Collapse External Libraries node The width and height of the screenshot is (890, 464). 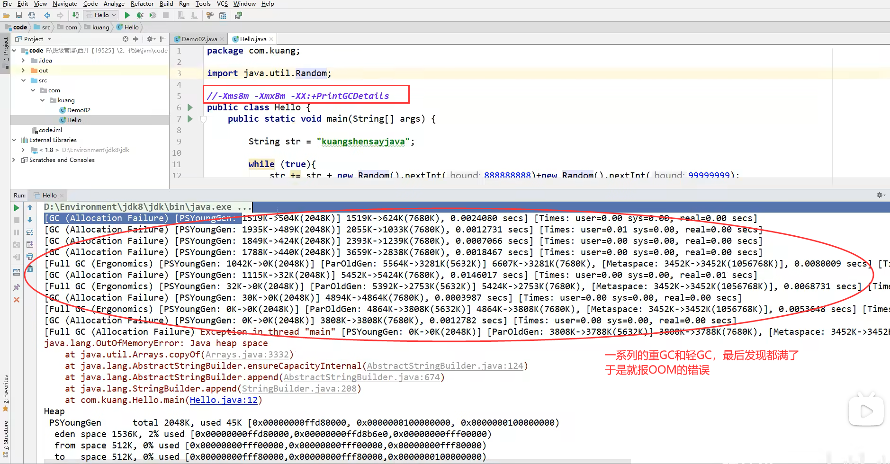pos(14,140)
